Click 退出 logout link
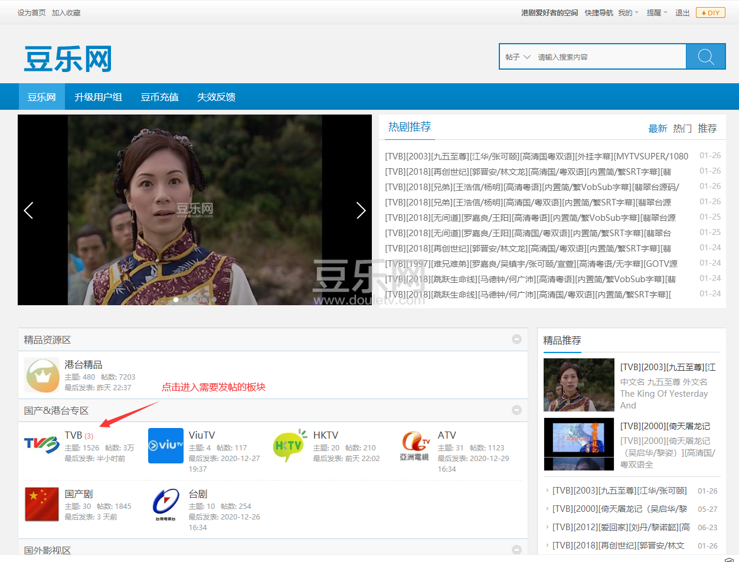Viewport: 739px width, 562px height. (682, 12)
